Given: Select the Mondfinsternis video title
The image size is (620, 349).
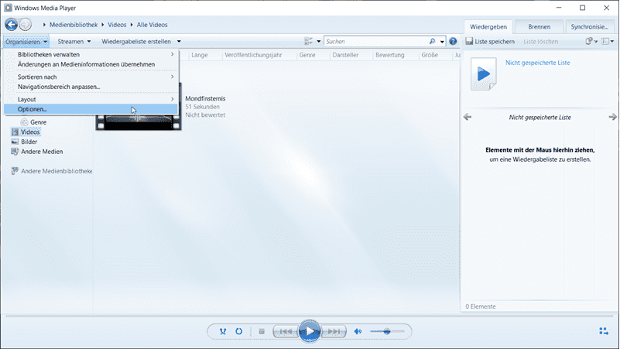Looking at the screenshot, I should 205,99.
